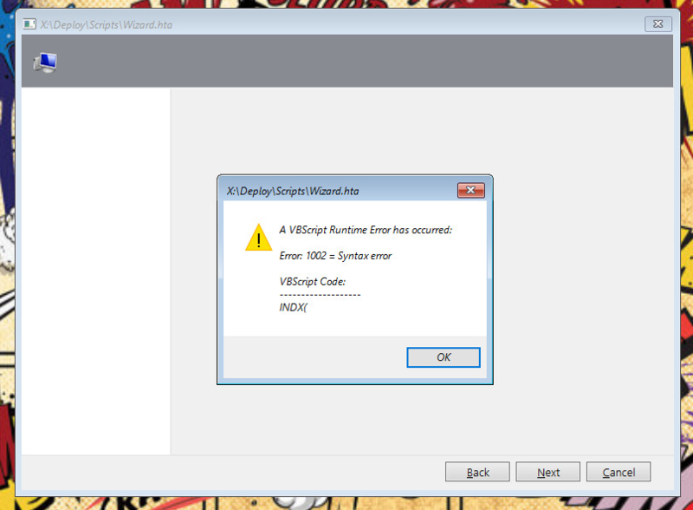The height and width of the screenshot is (510, 693).
Task: Click the error dialog title bar text
Action: (293, 191)
